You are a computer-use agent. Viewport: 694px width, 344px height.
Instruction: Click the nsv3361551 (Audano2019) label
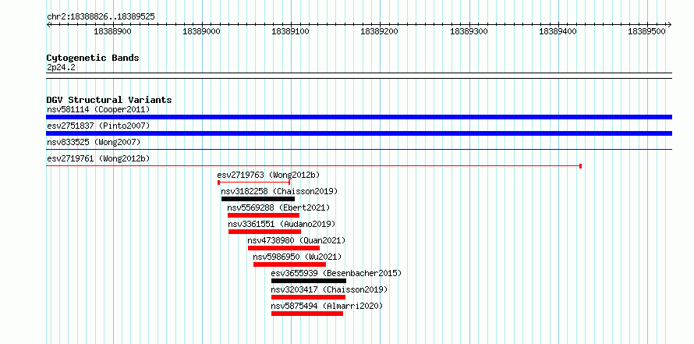[x=281, y=224]
